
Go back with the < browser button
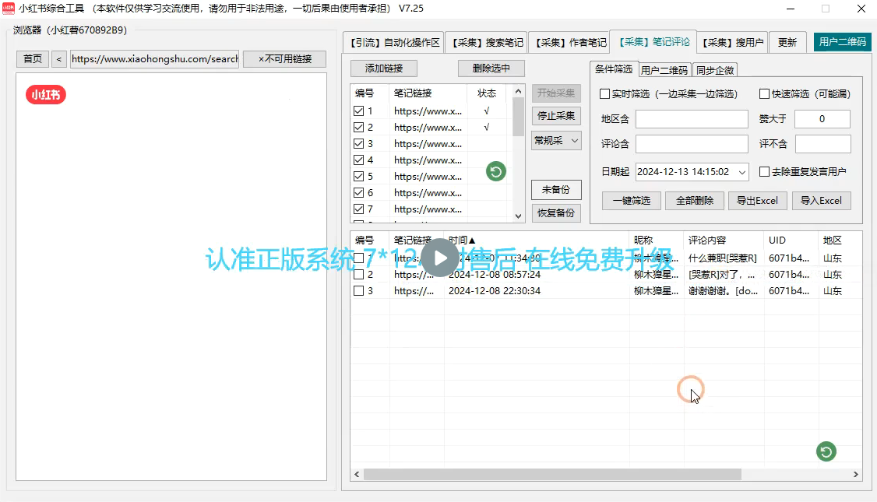58,58
